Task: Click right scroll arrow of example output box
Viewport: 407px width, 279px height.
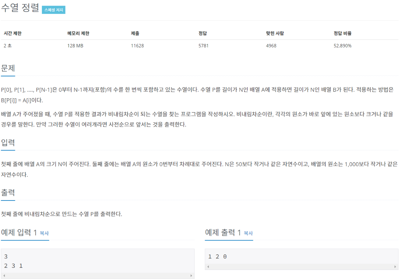Action: coord(395,266)
